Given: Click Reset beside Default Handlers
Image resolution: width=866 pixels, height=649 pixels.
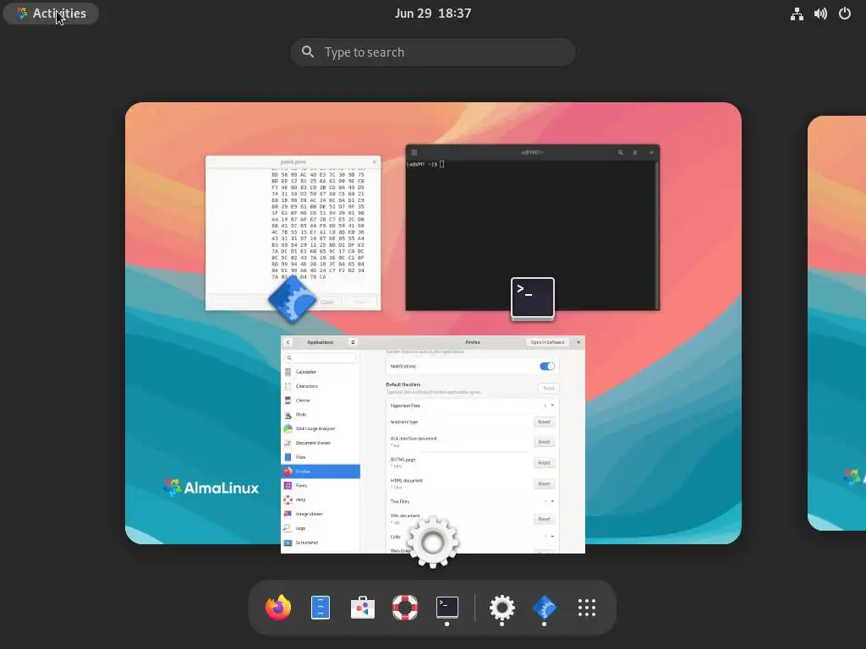Looking at the screenshot, I should (x=548, y=388).
